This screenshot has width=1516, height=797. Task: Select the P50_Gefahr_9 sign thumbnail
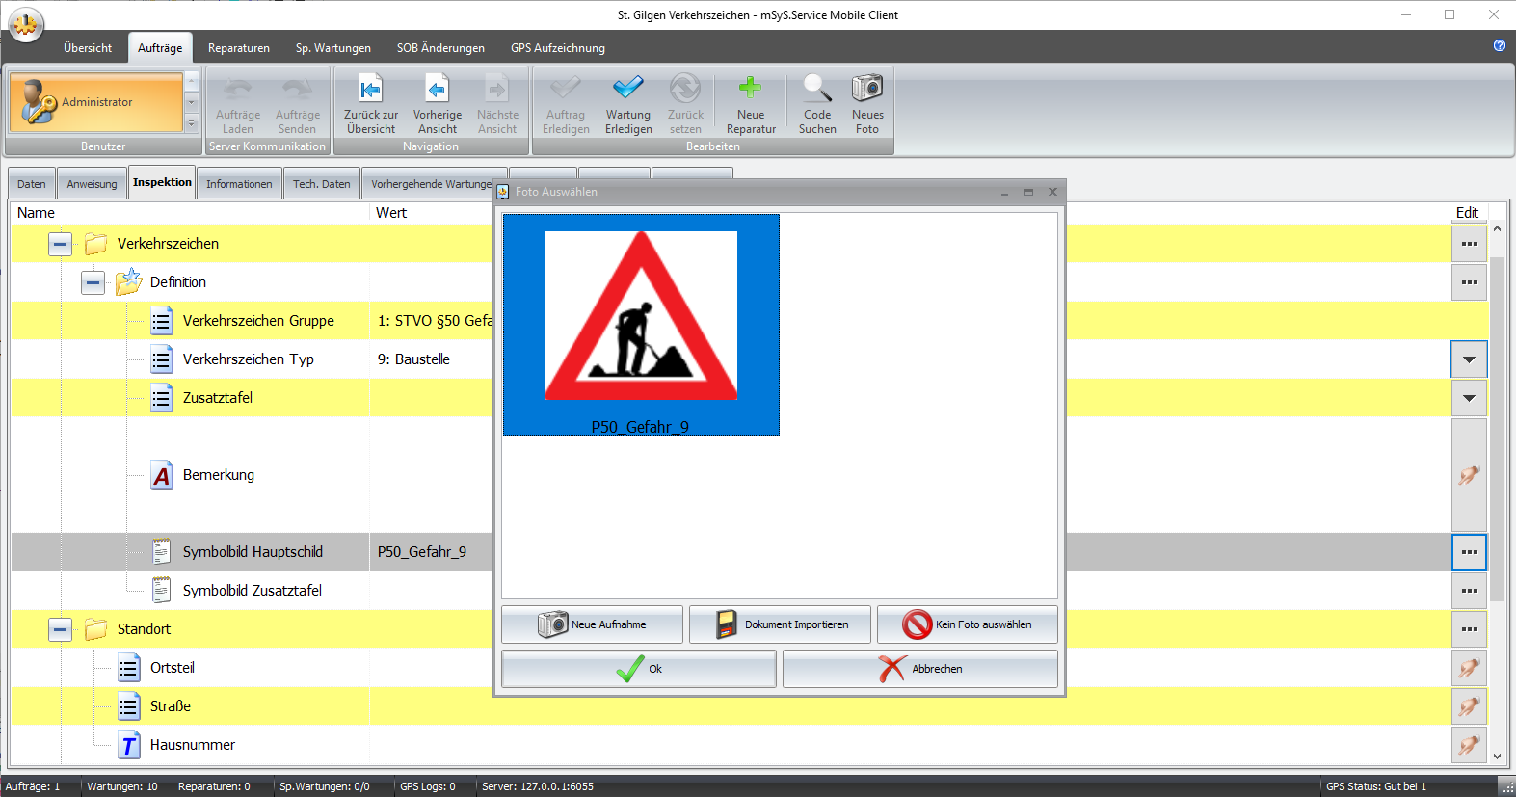[641, 325]
